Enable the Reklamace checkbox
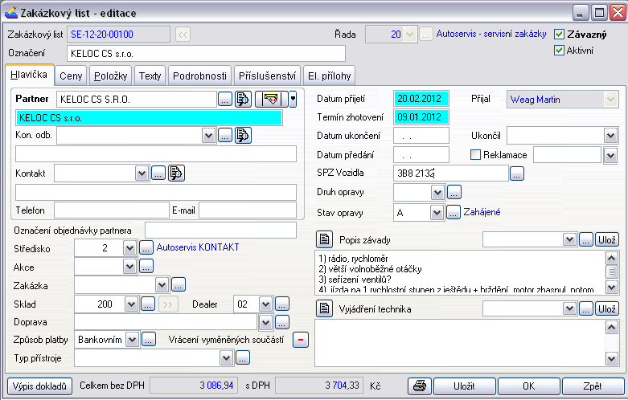The width and height of the screenshot is (628, 400). click(x=475, y=154)
